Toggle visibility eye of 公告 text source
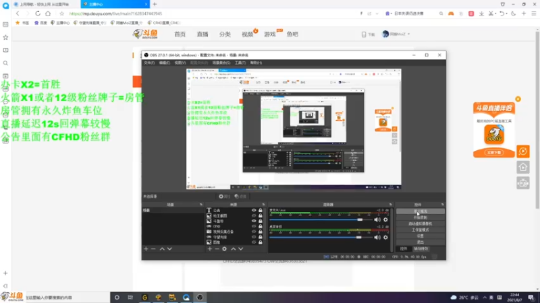The height and width of the screenshot is (303, 540). (x=254, y=210)
